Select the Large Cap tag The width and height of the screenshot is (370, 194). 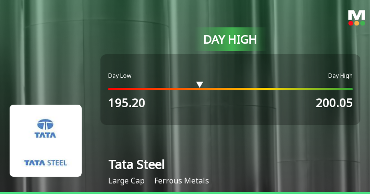click(126, 181)
